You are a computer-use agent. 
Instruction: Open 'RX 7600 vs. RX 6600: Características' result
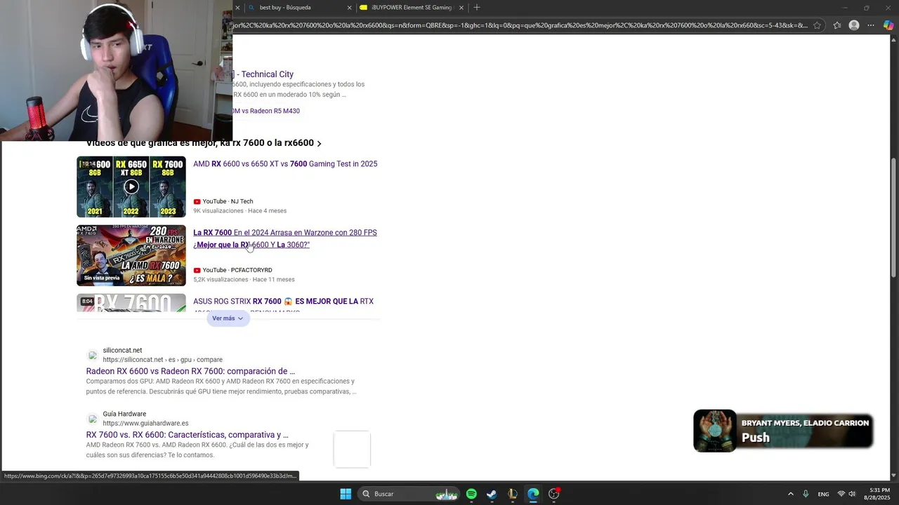click(x=188, y=435)
